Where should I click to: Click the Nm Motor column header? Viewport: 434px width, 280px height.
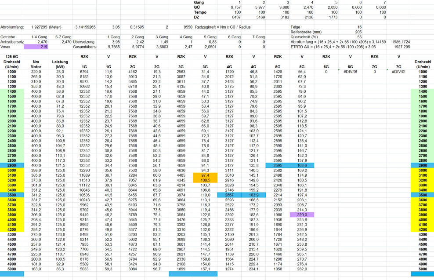[x=36, y=64]
